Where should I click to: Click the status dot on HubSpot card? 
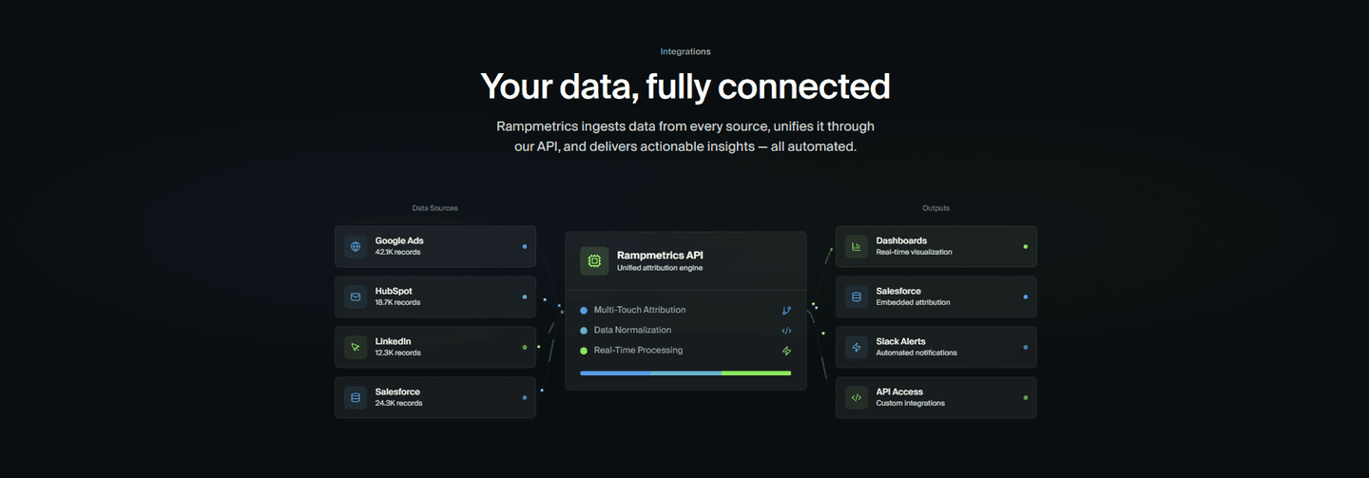click(x=524, y=296)
